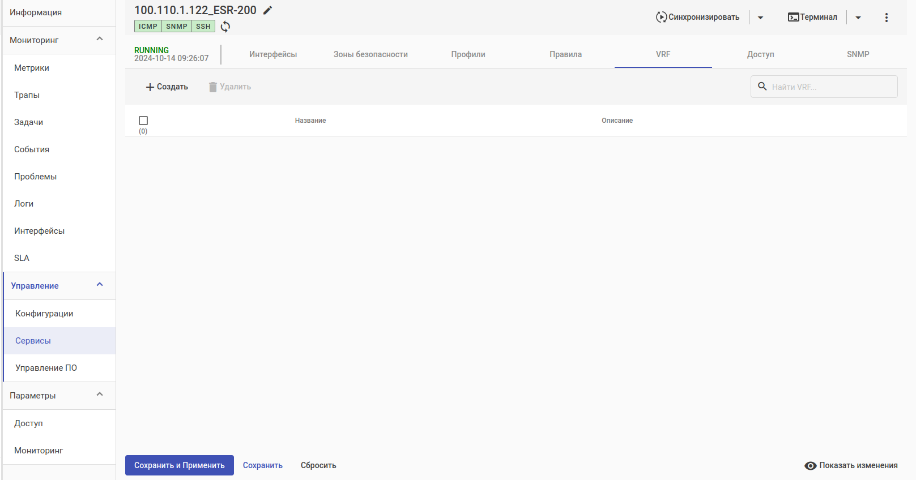Open SLA in the sidebar
916x480 pixels.
pos(59,258)
